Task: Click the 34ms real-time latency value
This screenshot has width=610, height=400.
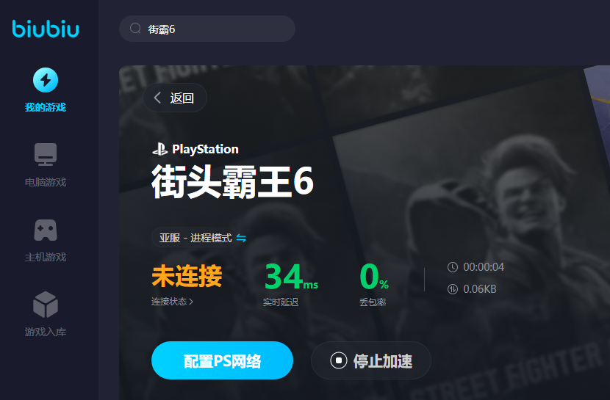Action: point(291,276)
